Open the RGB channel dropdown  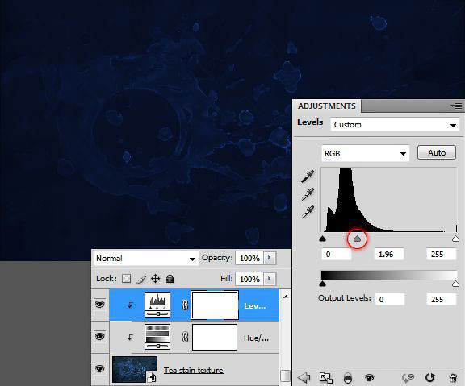click(x=366, y=153)
